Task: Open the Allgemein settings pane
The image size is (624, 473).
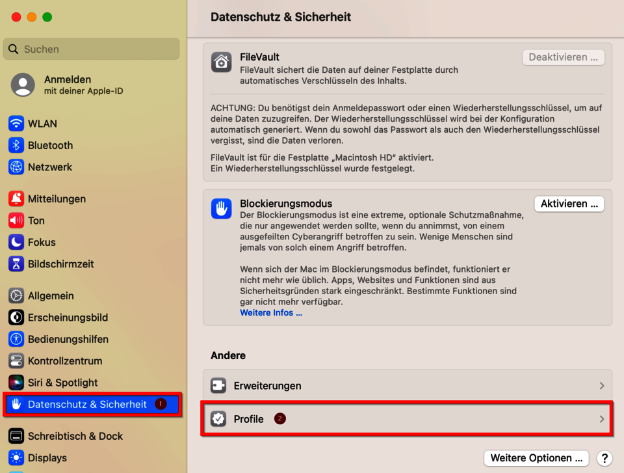Action: (x=51, y=296)
